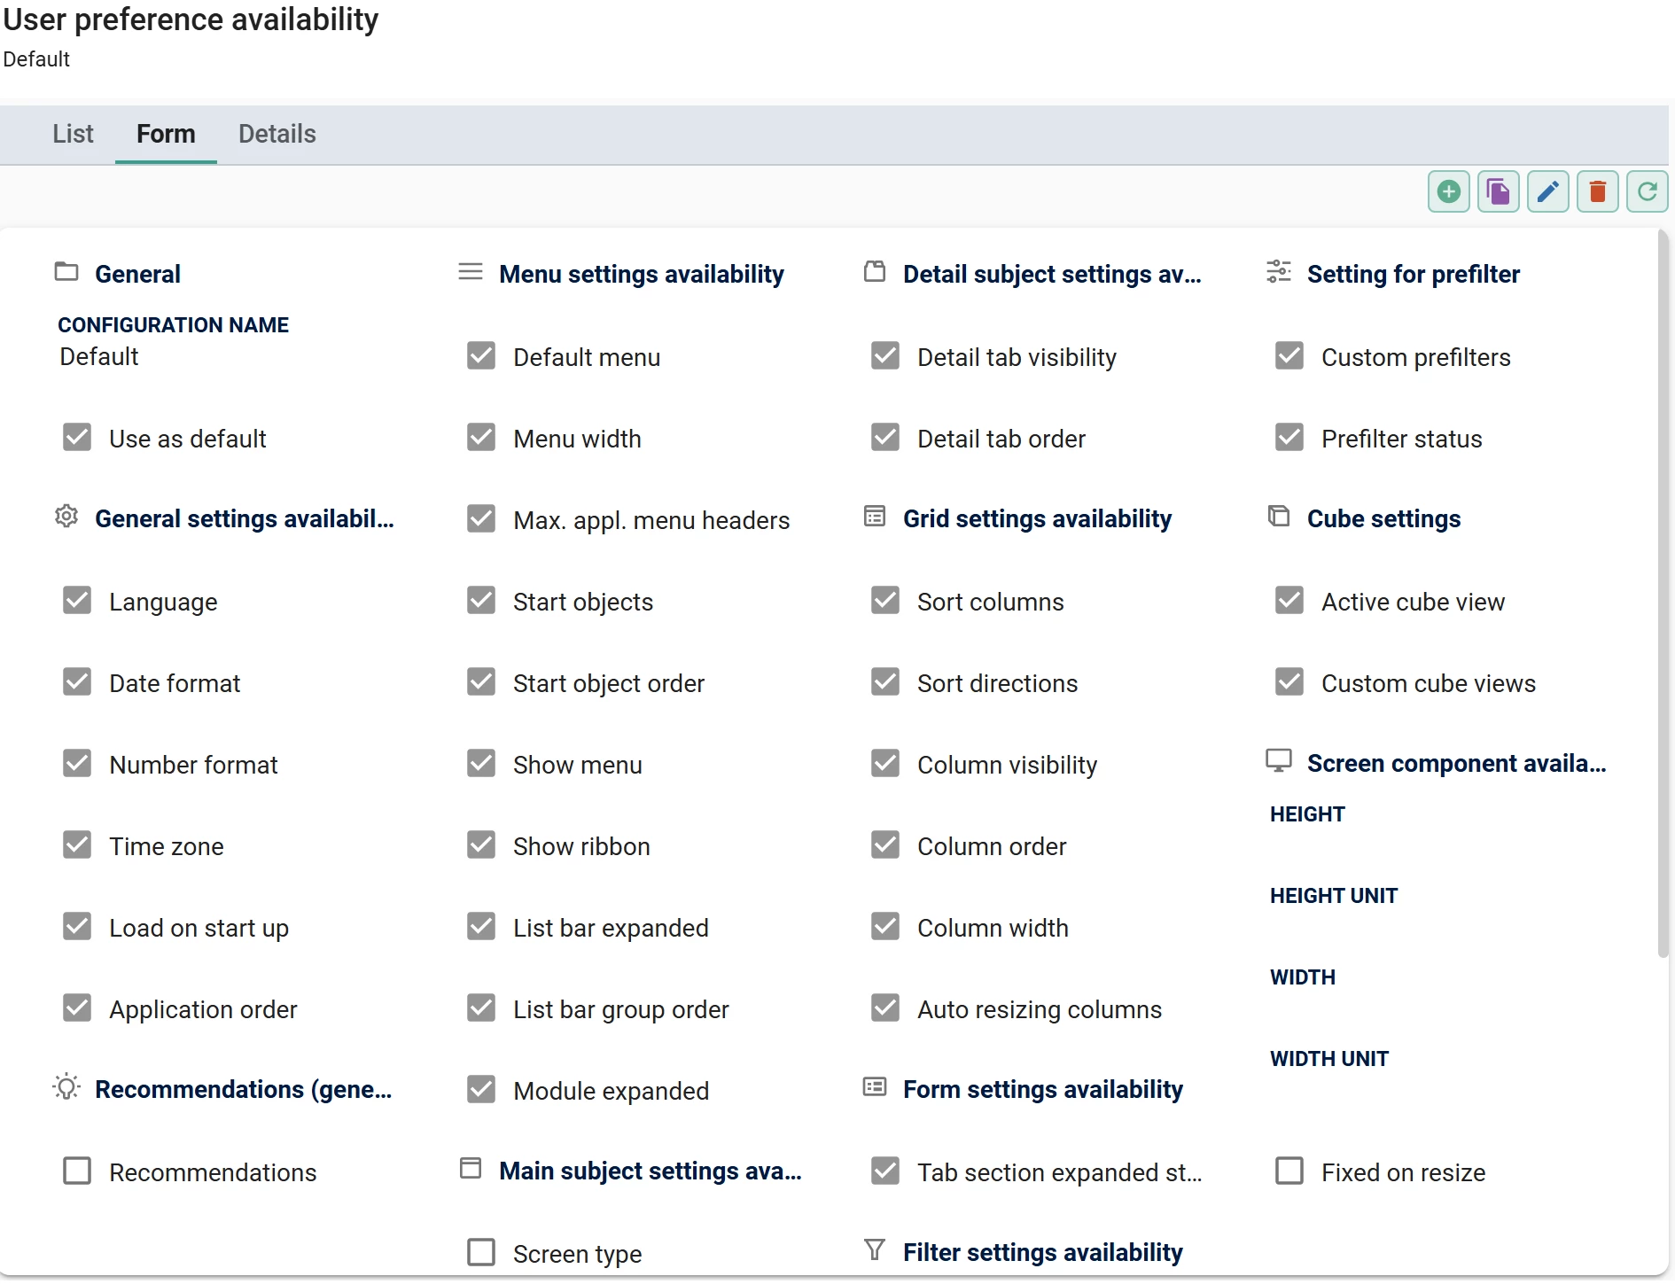This screenshot has width=1675, height=1284.
Task: Click the monitor icon for Screen component
Action: pos(1279,761)
